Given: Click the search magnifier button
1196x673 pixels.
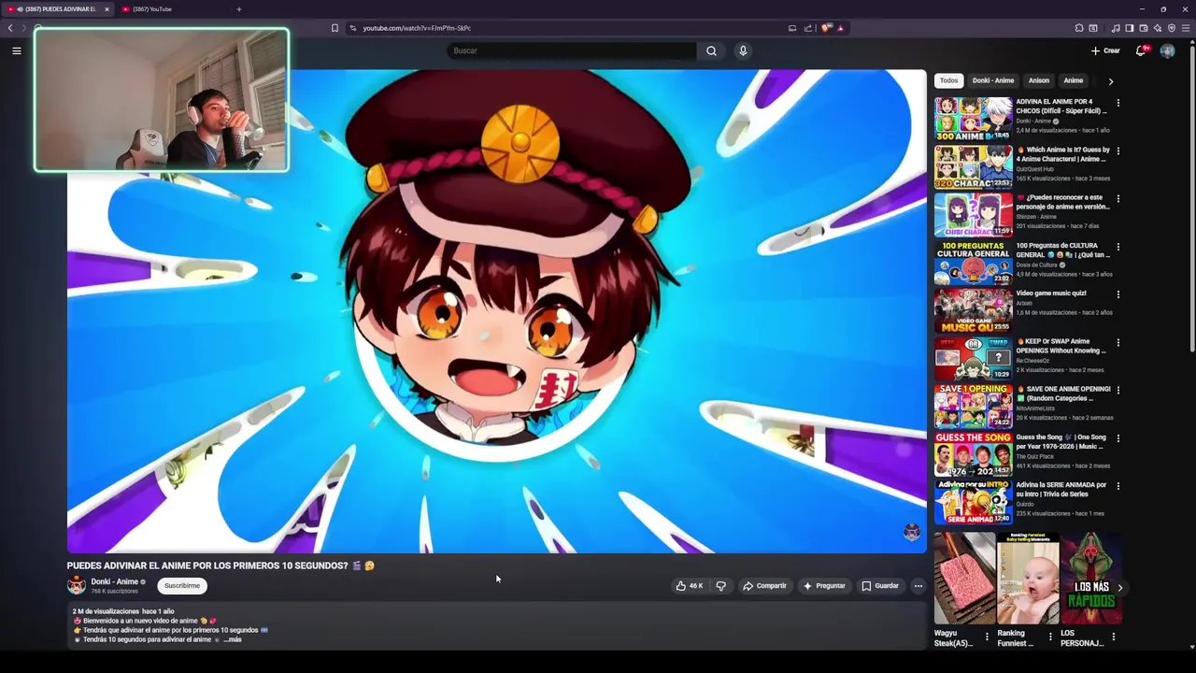Looking at the screenshot, I should point(711,50).
